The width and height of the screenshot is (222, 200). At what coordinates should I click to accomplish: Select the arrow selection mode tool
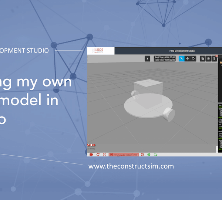[x=182, y=58]
